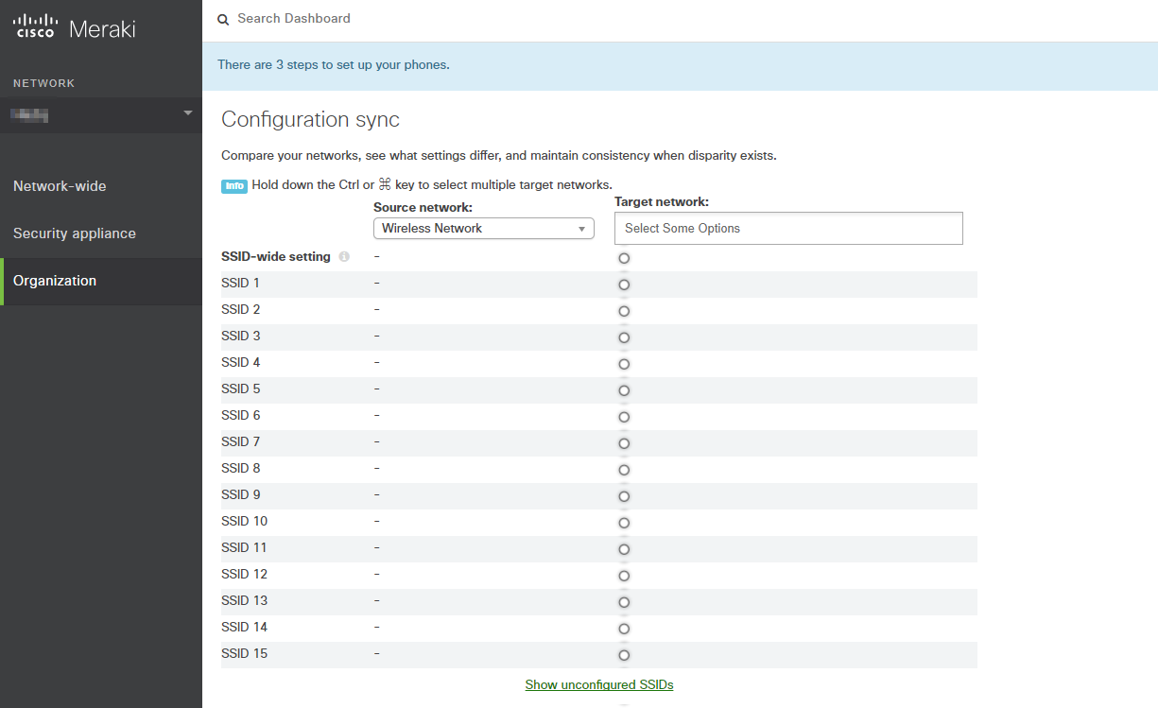Select the circle in SSID 10 row
Viewport: 1158px width, 708px height.
click(x=624, y=523)
